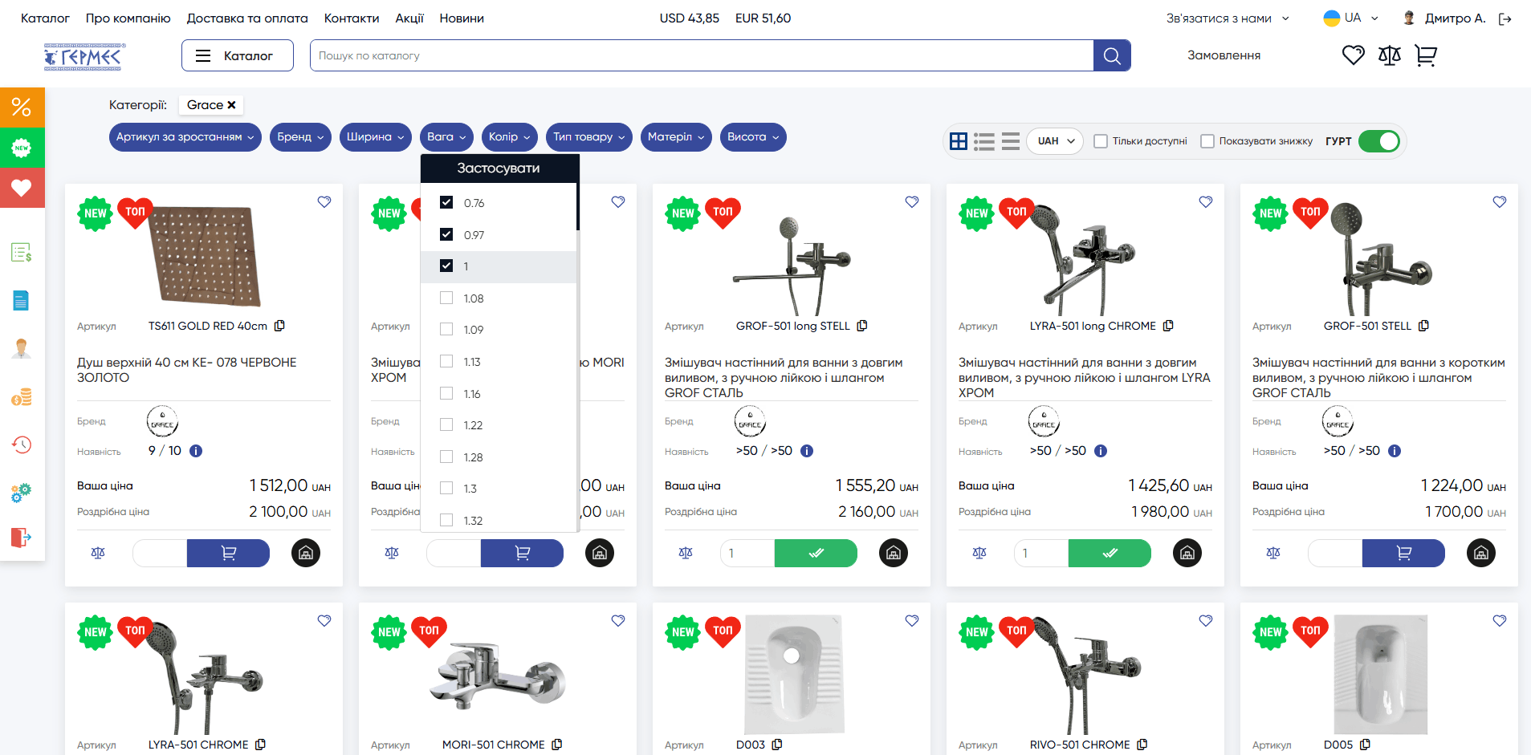The image size is (1531, 755).
Task: Uncheck weight 1 filter
Action: (x=446, y=266)
